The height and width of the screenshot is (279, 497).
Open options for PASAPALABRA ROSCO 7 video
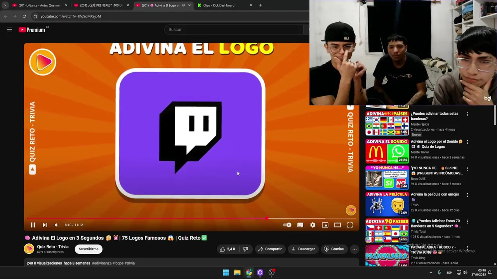(467, 248)
